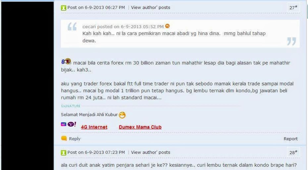Open the Dumex Mama Club link
The width and height of the screenshot is (308, 170).
[140, 127]
